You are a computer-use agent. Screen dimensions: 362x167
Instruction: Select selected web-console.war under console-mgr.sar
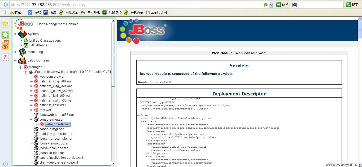click(x=57, y=124)
